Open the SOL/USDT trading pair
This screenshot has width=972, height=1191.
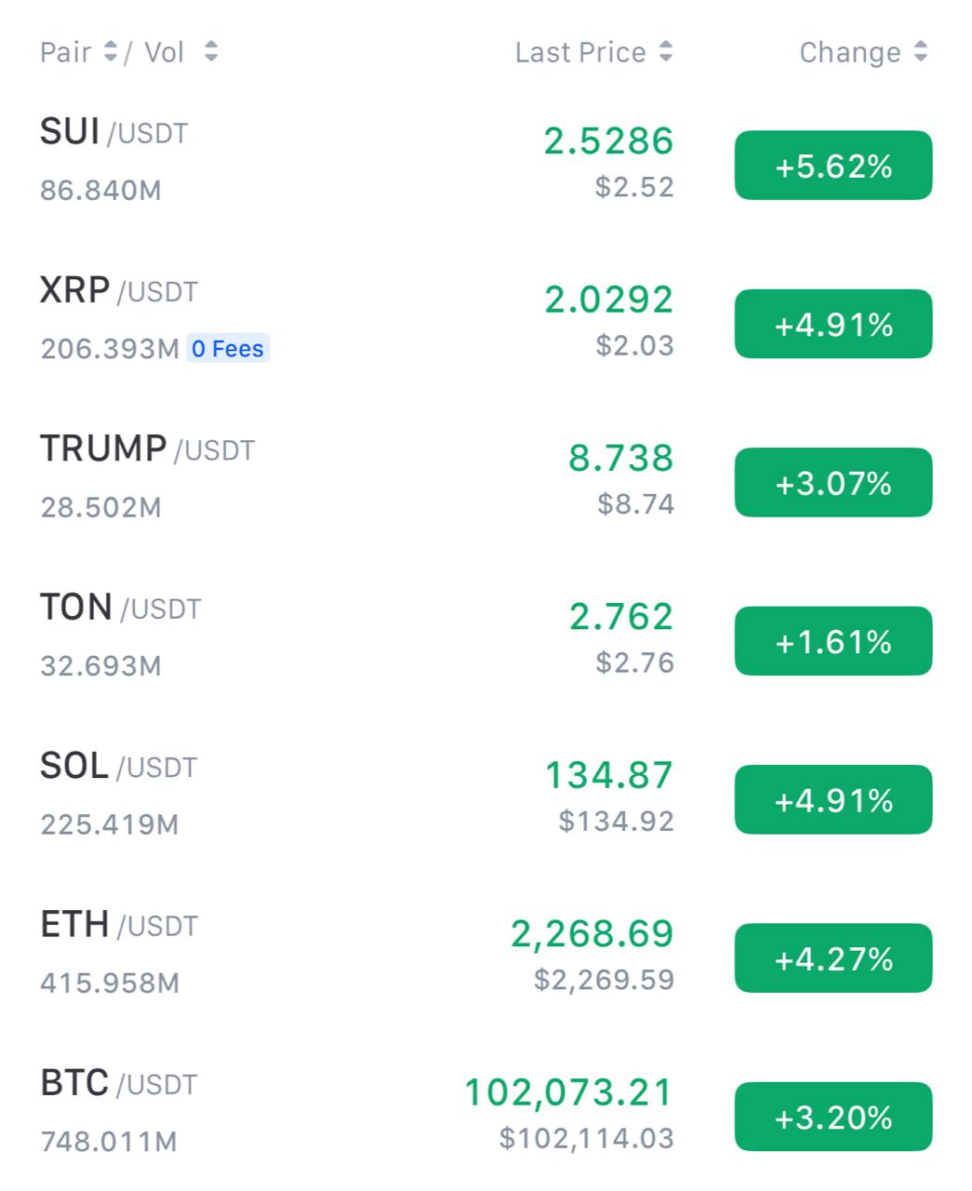[486, 795]
